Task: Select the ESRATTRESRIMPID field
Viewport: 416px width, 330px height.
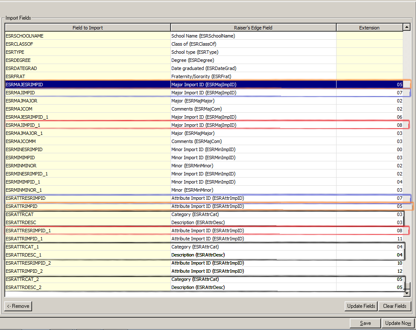Action: pos(88,198)
